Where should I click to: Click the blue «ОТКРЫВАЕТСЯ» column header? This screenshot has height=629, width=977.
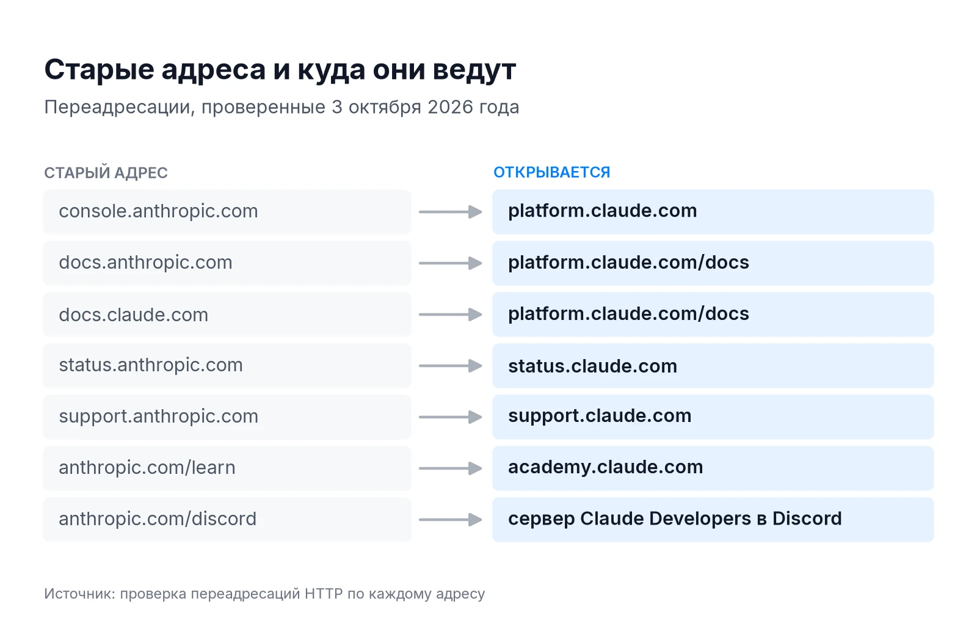pyautogui.click(x=552, y=172)
